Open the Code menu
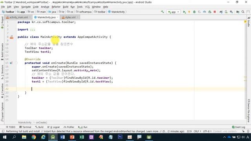Image resolution: width=251 pixels, height=141 pixels. tap(36, 7)
